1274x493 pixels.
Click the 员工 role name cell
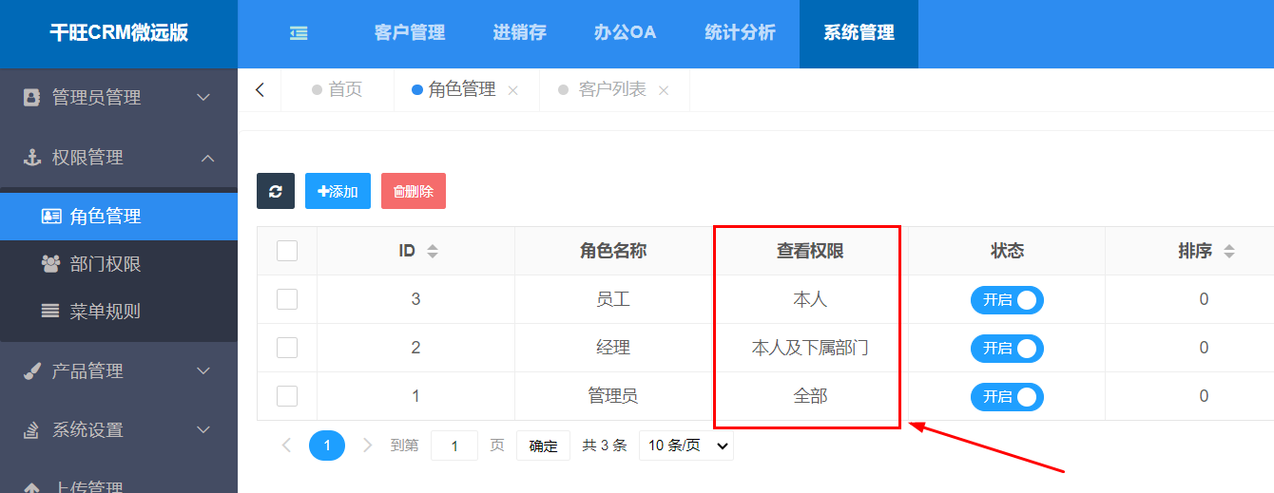(x=613, y=299)
